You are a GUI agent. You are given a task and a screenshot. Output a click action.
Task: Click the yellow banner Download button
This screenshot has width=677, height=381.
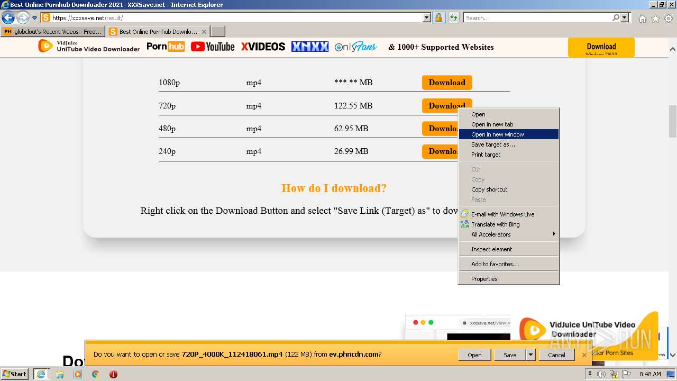pos(601,47)
